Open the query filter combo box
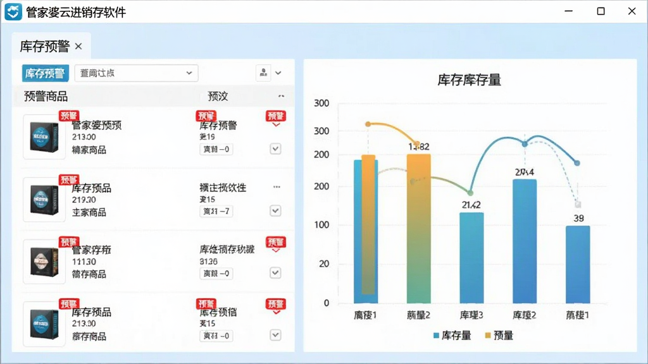 [x=136, y=73]
